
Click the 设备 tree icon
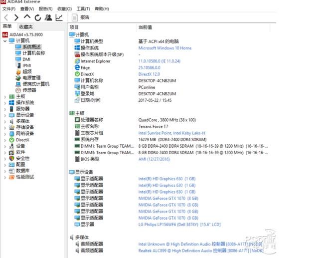(x=11, y=146)
